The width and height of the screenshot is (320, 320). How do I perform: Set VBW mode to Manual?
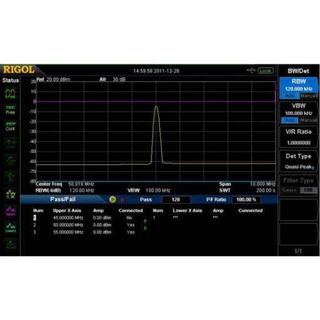point(309,120)
